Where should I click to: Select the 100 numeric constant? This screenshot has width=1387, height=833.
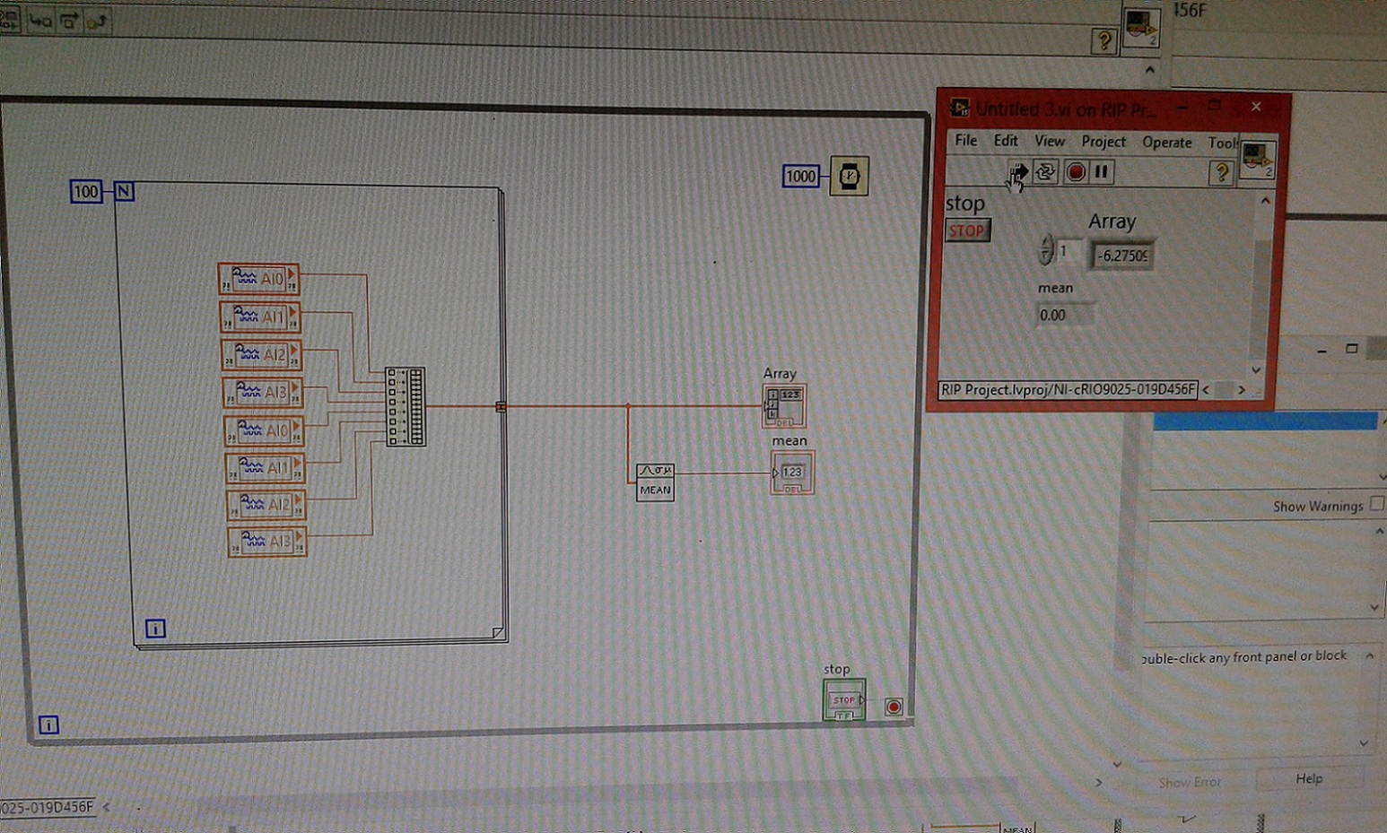coord(86,191)
